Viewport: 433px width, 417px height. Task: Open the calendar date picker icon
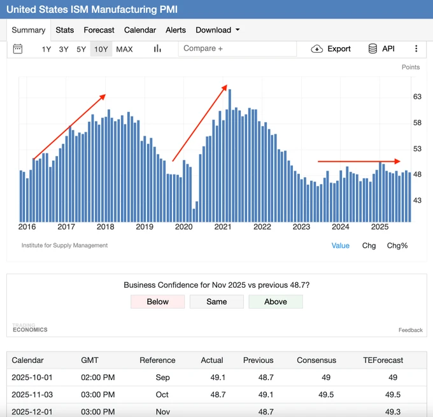[x=18, y=49]
